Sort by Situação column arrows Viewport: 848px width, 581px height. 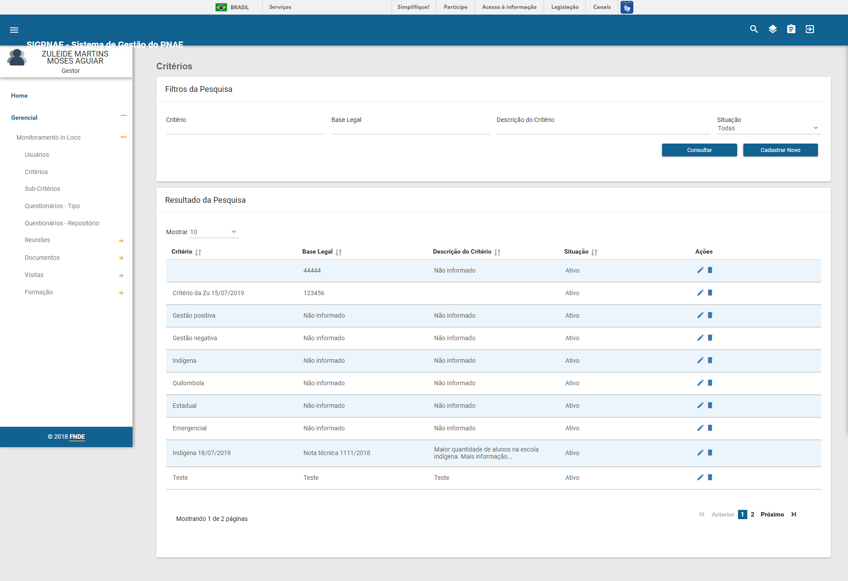pyautogui.click(x=594, y=252)
